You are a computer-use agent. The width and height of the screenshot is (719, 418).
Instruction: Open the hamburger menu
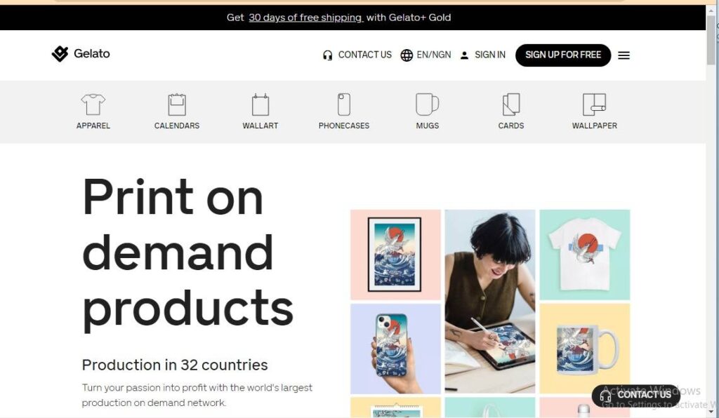click(x=624, y=55)
